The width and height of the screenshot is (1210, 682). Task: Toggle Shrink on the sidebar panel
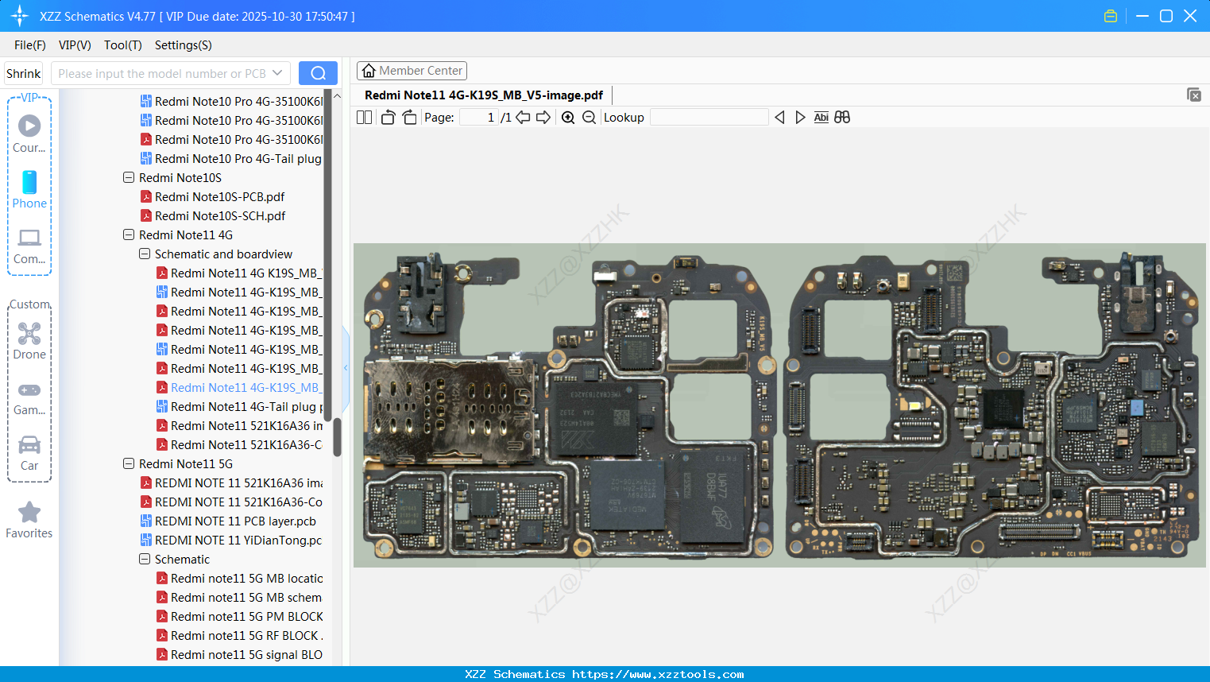coord(22,72)
